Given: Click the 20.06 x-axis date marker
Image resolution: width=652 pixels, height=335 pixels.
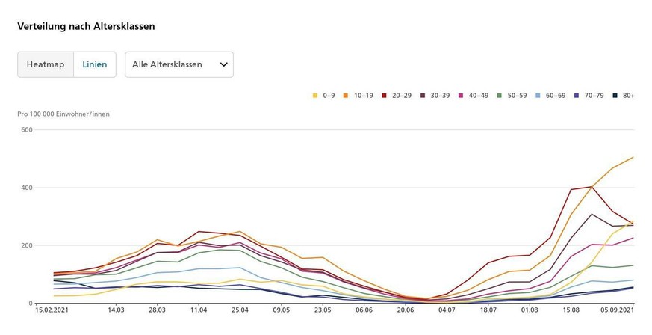Looking at the screenshot, I should pos(406,309).
